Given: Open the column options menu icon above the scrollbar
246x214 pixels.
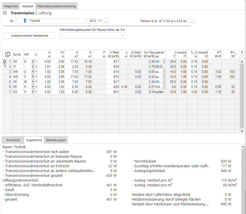Looking at the screenshot, I should point(242,52).
